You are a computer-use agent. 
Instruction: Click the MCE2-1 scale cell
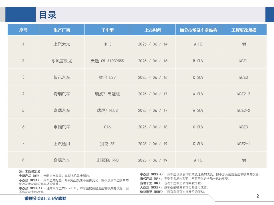[244, 144]
